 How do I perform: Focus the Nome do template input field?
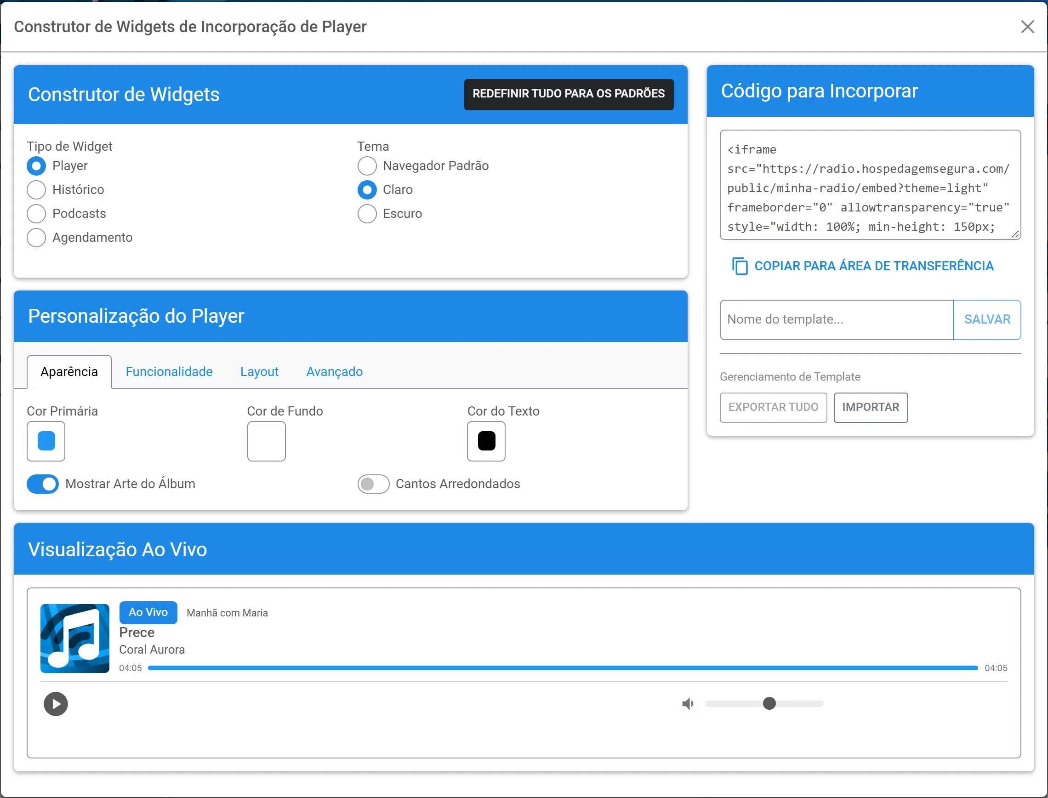pos(836,319)
